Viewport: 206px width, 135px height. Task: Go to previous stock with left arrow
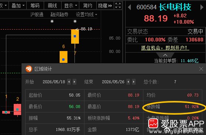click(129, 7)
